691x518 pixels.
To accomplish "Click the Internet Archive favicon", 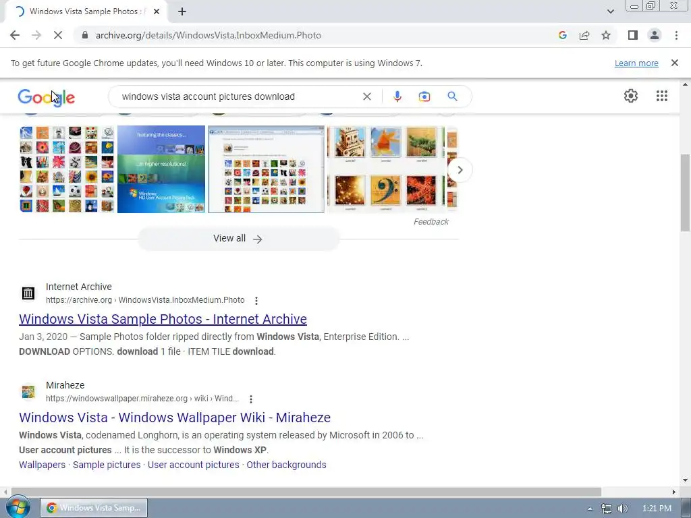I will click(x=28, y=293).
